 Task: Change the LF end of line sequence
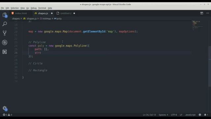coord(181,115)
